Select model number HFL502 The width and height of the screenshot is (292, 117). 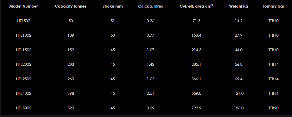point(24,21)
